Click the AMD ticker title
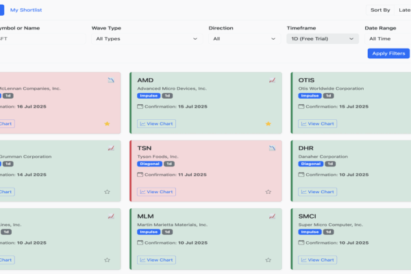The width and height of the screenshot is (411, 274). [145, 80]
